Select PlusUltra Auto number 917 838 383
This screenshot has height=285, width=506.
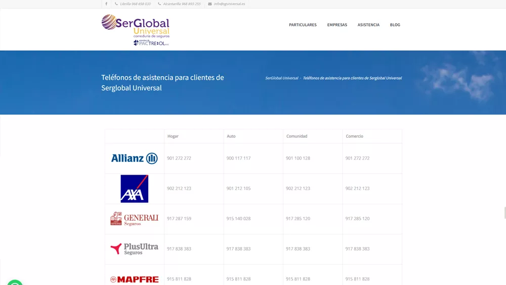(x=238, y=249)
